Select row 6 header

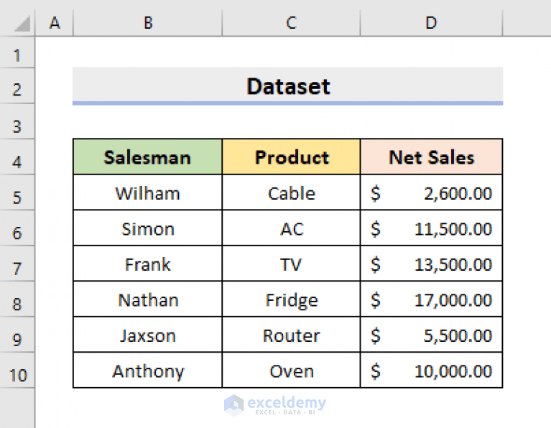17,228
